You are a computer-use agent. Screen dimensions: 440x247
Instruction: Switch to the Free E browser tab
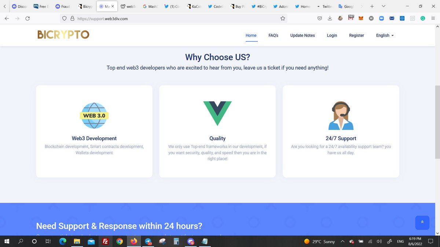coord(41,7)
